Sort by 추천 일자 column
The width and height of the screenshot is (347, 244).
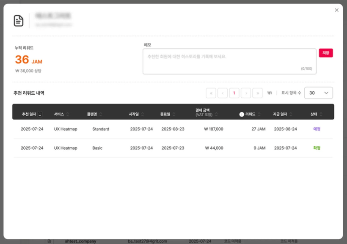pos(40,114)
